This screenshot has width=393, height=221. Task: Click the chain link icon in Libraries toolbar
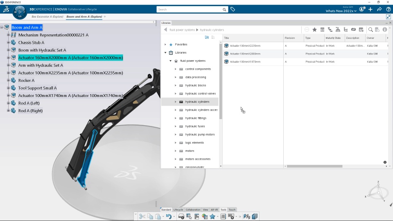353,29
